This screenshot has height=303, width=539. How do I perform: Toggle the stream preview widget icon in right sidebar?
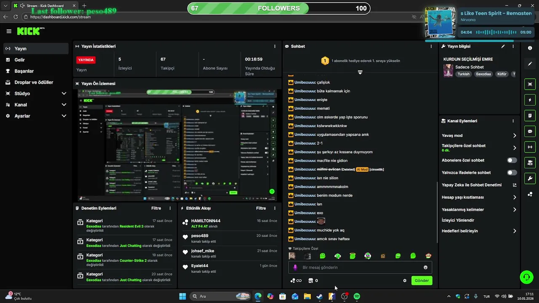(x=530, y=84)
